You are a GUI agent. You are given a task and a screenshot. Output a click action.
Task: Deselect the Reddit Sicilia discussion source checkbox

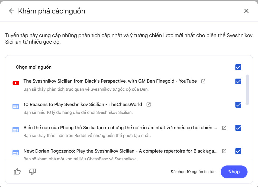pyautogui.click(x=238, y=128)
